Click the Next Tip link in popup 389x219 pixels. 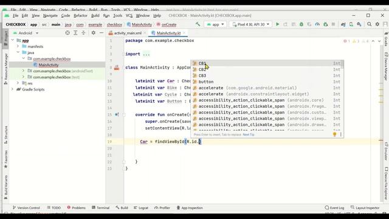point(249,134)
